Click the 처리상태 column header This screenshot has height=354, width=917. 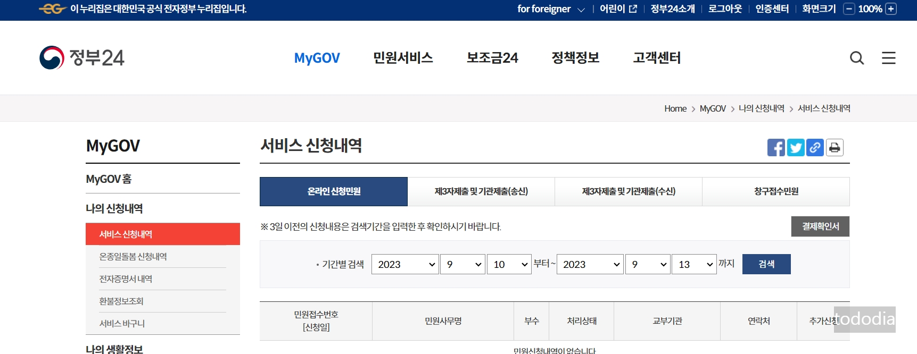point(582,321)
